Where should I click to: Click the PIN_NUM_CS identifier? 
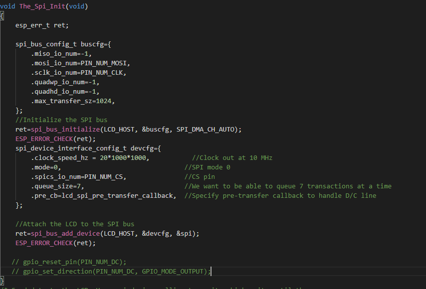point(104,177)
